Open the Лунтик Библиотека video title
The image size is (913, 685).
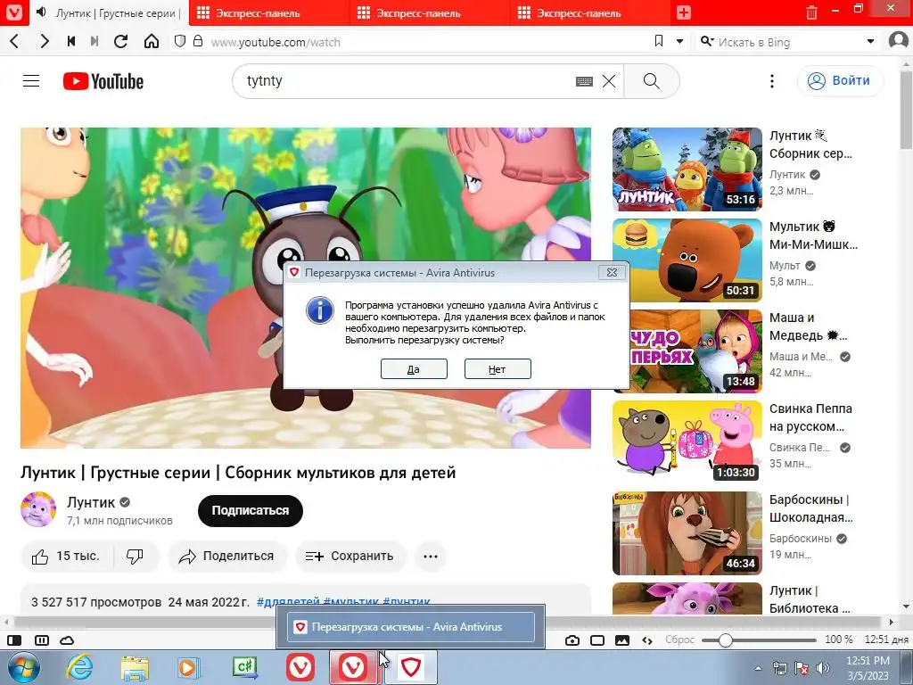(810, 599)
